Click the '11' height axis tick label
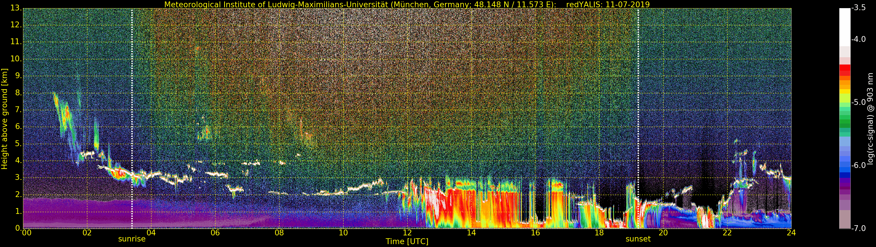 [x=16, y=42]
